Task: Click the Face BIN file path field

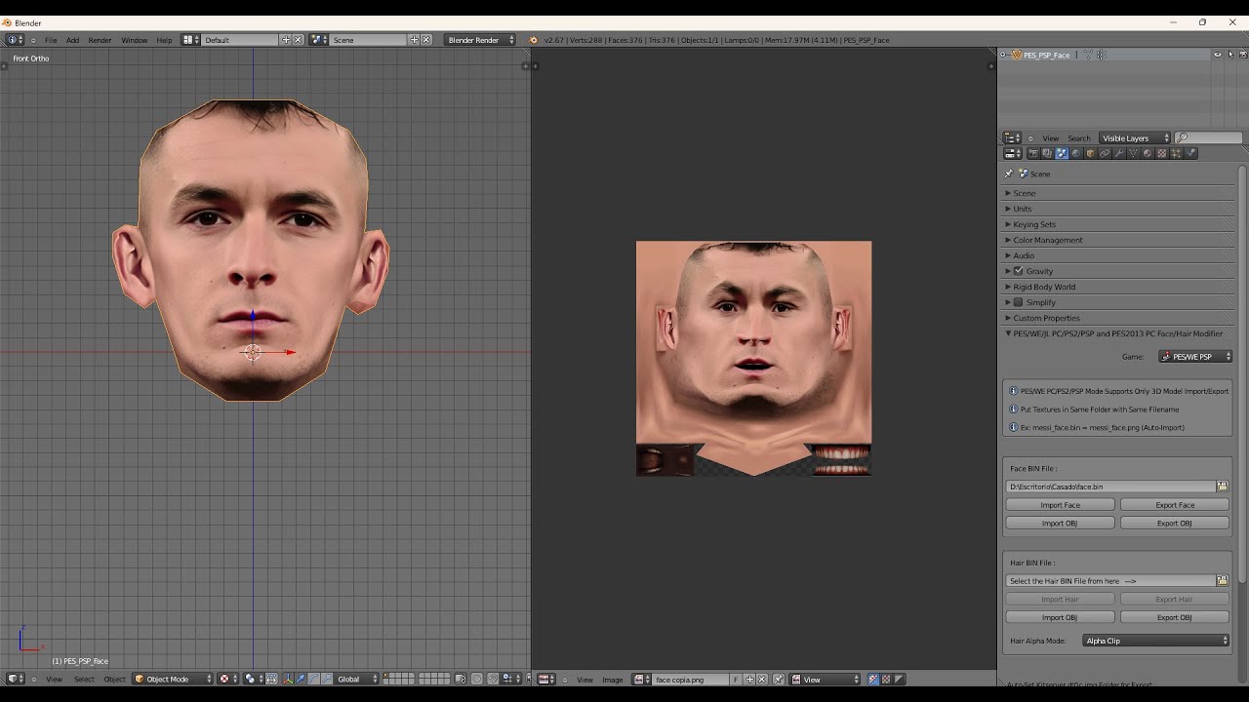Action: (x=1110, y=487)
